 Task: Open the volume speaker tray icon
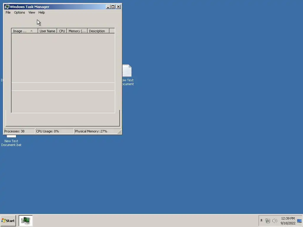[x=275, y=220]
